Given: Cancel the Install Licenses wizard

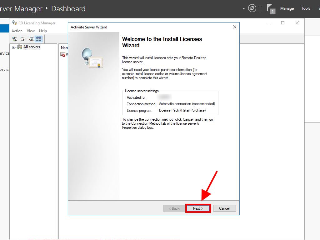Looking at the screenshot, I should [x=224, y=208].
